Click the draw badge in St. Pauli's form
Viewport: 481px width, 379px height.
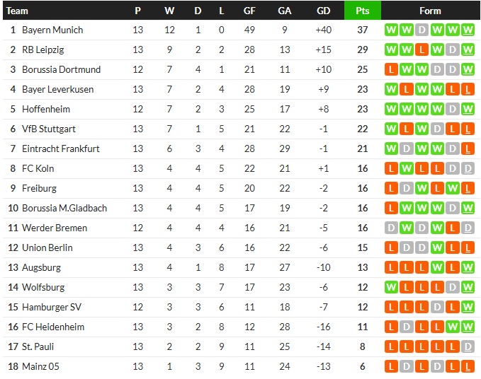click(468, 346)
